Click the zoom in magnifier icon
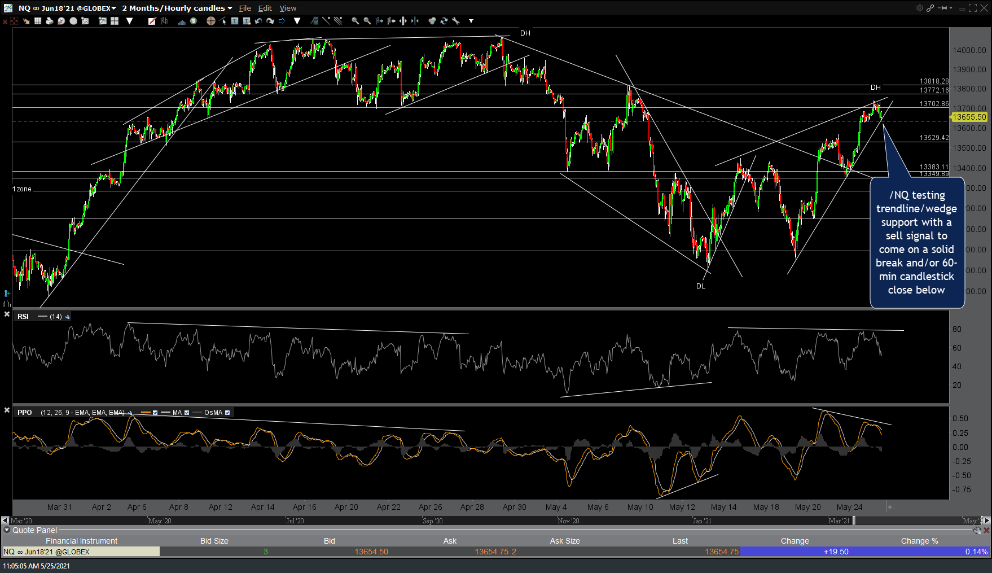 (355, 21)
